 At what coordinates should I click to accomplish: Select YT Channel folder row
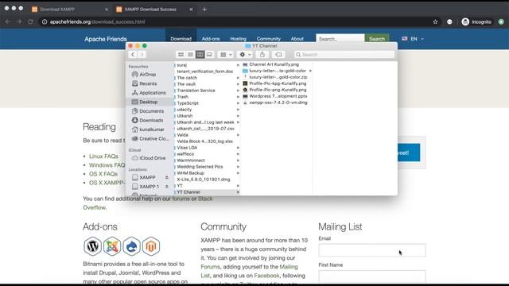(x=207, y=192)
